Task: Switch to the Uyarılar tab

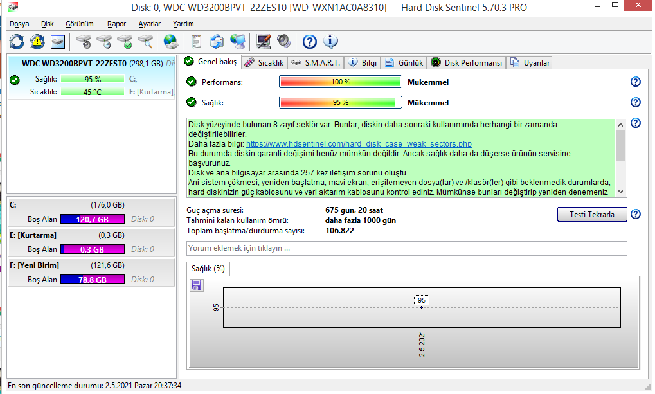Action: (x=529, y=63)
